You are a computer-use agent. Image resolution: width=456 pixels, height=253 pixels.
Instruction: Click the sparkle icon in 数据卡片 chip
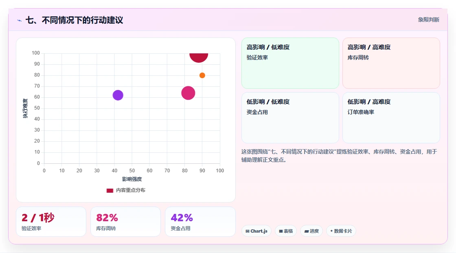331,231
